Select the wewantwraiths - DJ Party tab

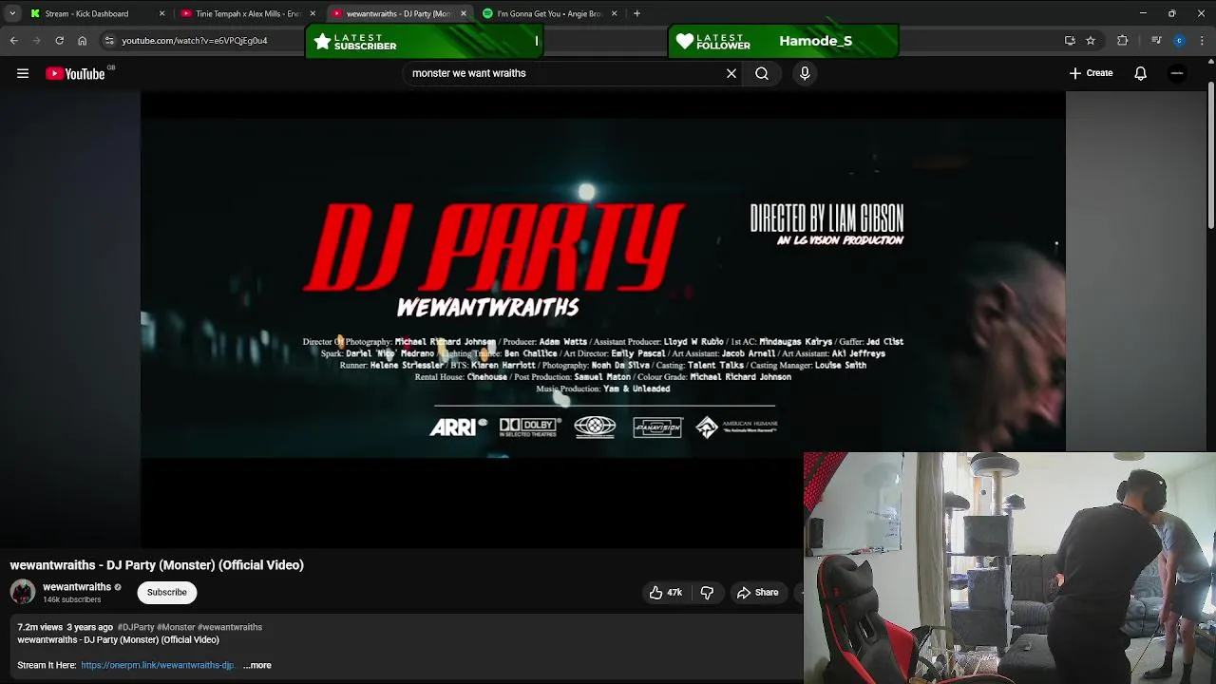(398, 13)
